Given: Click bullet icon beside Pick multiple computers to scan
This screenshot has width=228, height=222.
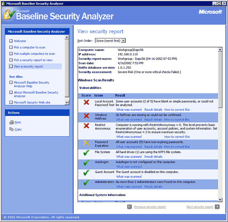Looking at the screenshot, I should coord(11,54).
